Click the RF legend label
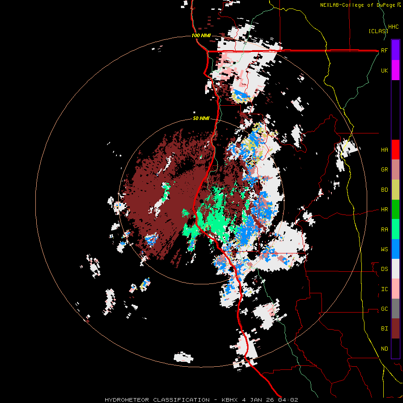 tap(384, 50)
